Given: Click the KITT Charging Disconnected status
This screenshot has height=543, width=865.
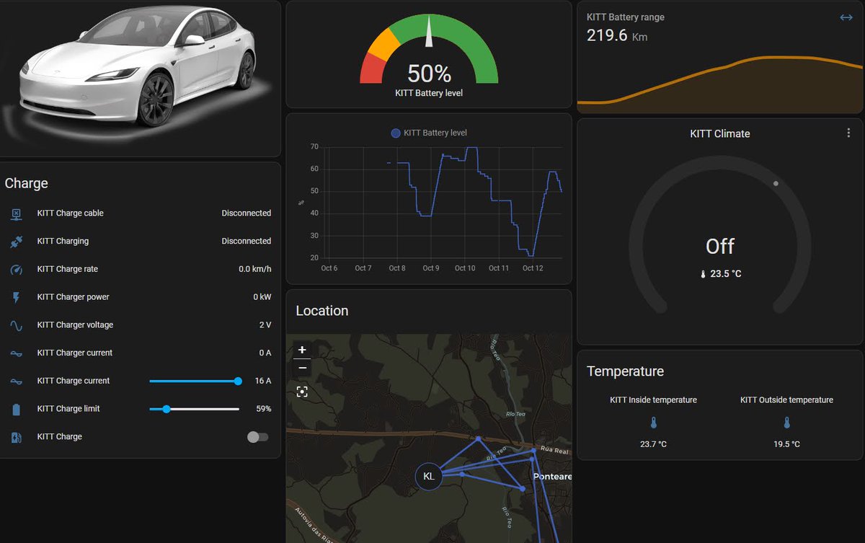Looking at the screenshot, I should (247, 242).
